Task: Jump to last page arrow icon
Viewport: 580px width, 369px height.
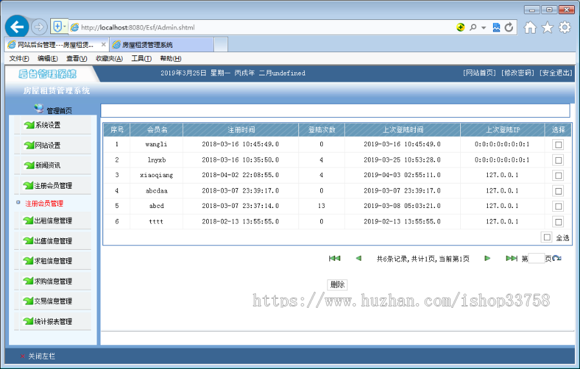Action: click(x=511, y=258)
